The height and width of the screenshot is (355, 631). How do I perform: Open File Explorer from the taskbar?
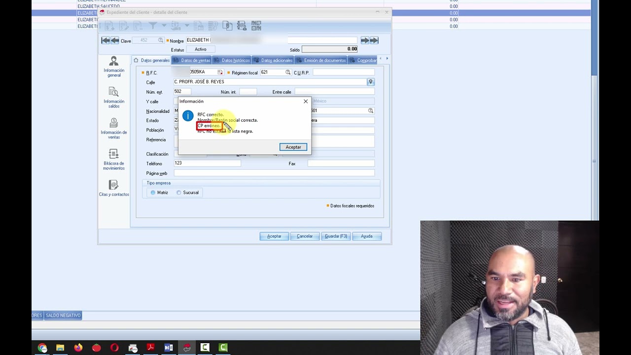coord(60,348)
